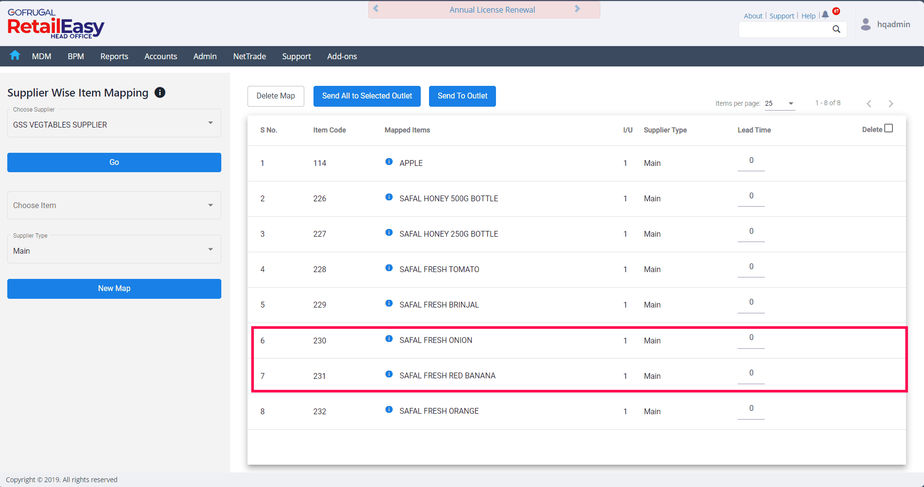Click the Home icon in navigation bar
This screenshot has height=487, width=924.
pos(15,55)
